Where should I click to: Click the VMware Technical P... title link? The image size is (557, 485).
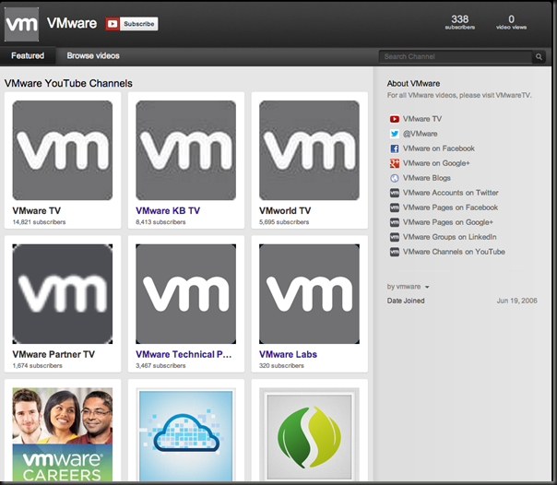tap(184, 354)
